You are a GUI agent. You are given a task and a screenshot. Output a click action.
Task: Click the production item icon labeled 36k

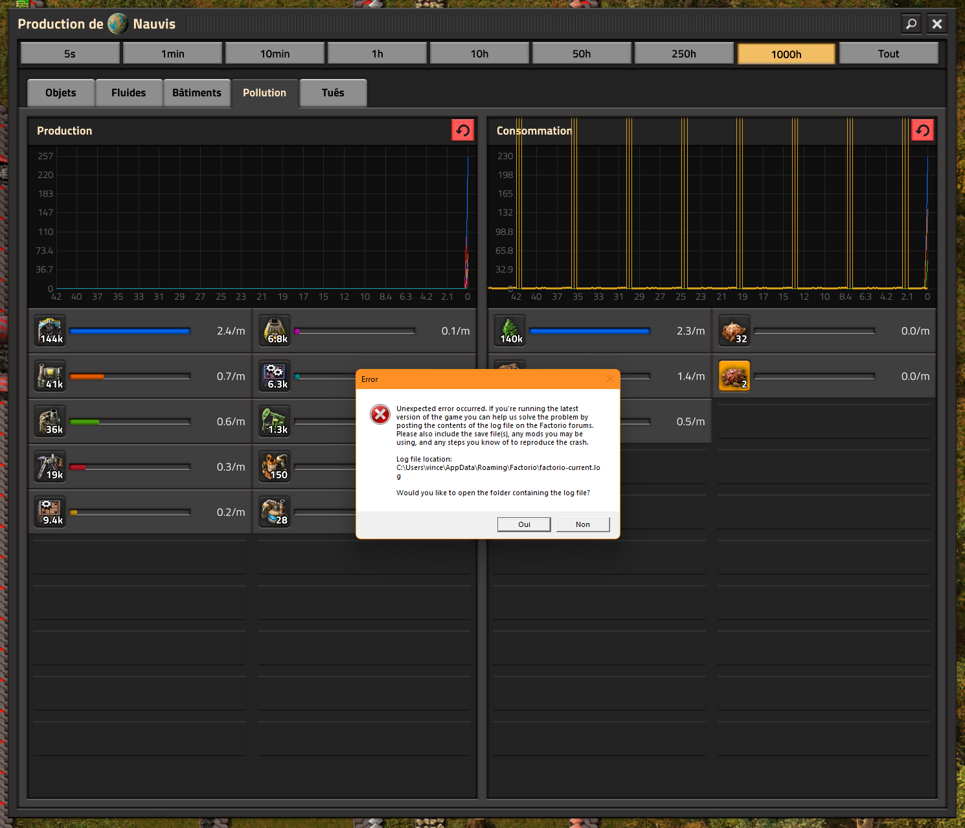pyautogui.click(x=51, y=421)
